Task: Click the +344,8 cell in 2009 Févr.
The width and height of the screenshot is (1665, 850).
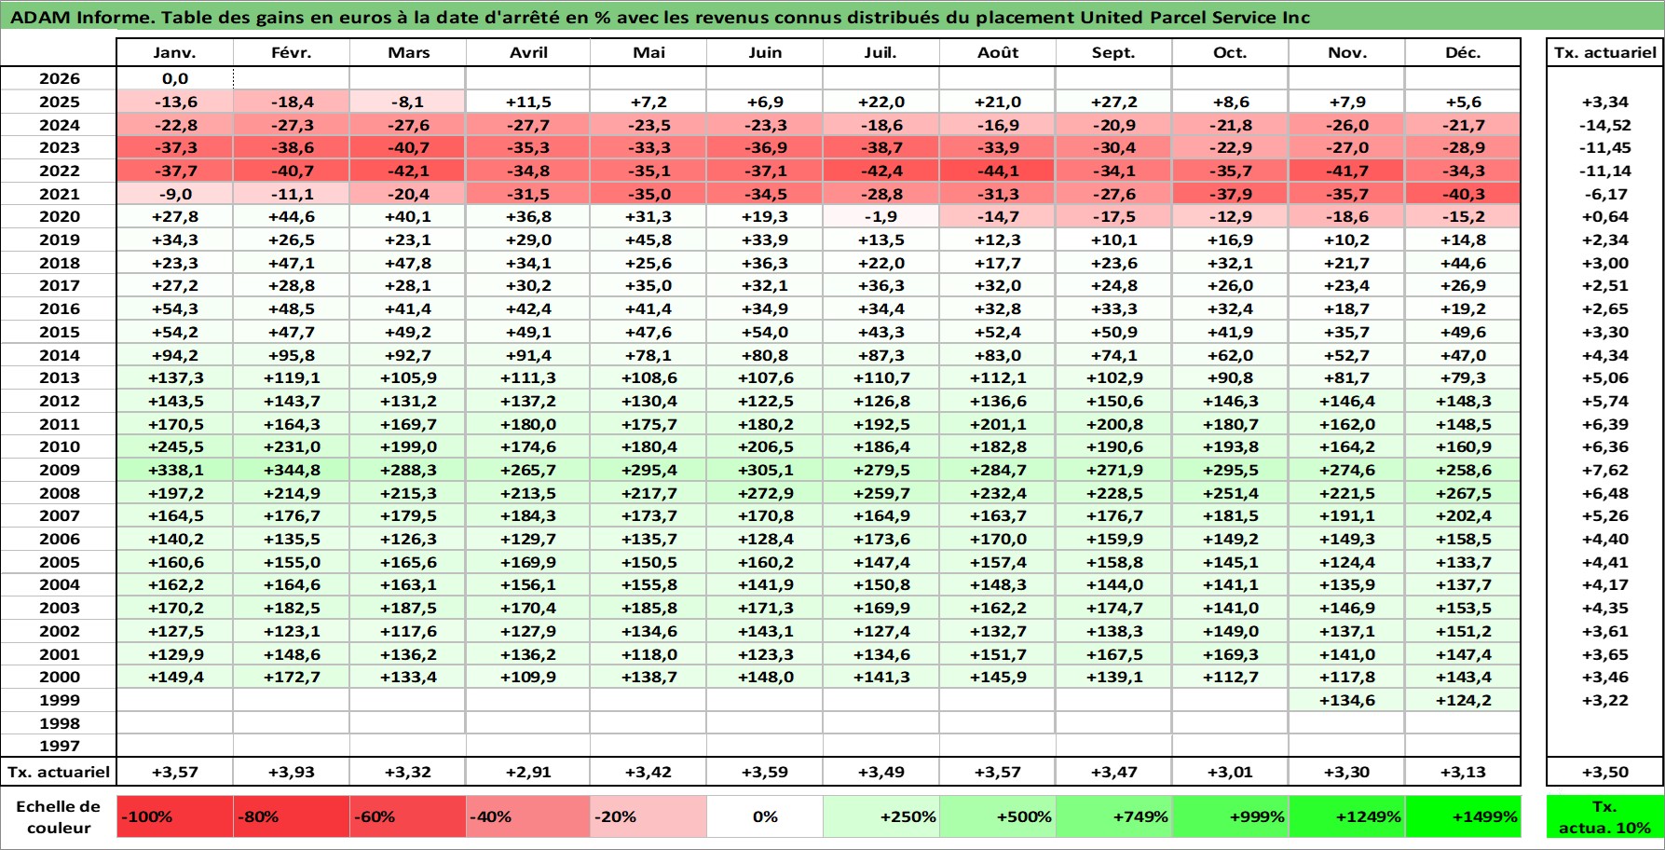Action: pos(292,470)
